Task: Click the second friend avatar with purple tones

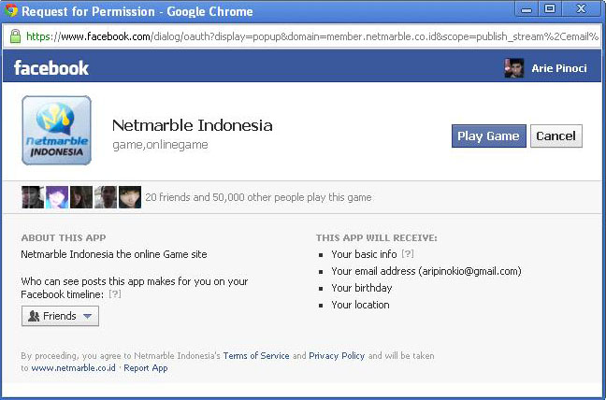Action: pos(57,197)
